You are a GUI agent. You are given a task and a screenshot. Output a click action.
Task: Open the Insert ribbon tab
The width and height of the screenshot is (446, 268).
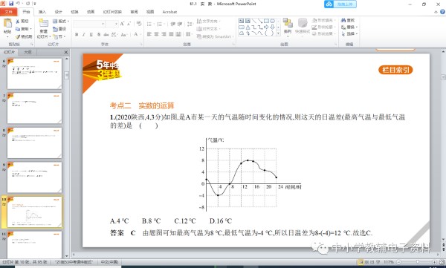click(x=42, y=12)
